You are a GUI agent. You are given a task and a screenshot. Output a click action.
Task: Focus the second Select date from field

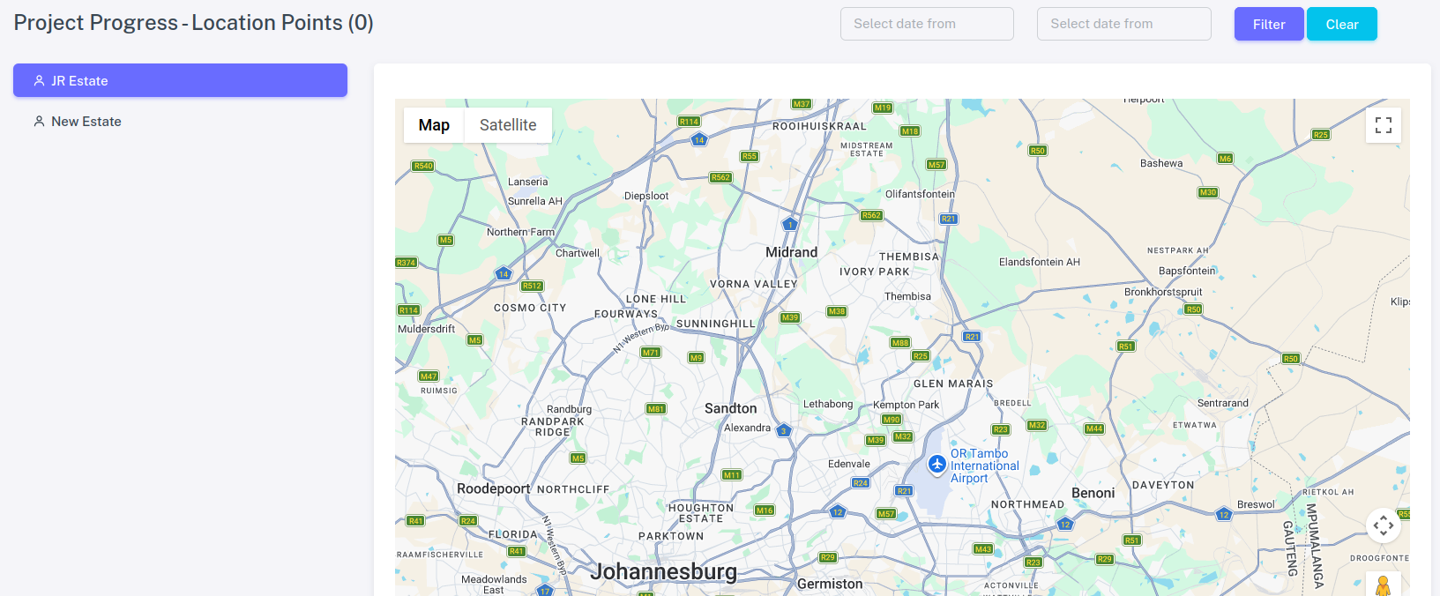[1124, 24]
